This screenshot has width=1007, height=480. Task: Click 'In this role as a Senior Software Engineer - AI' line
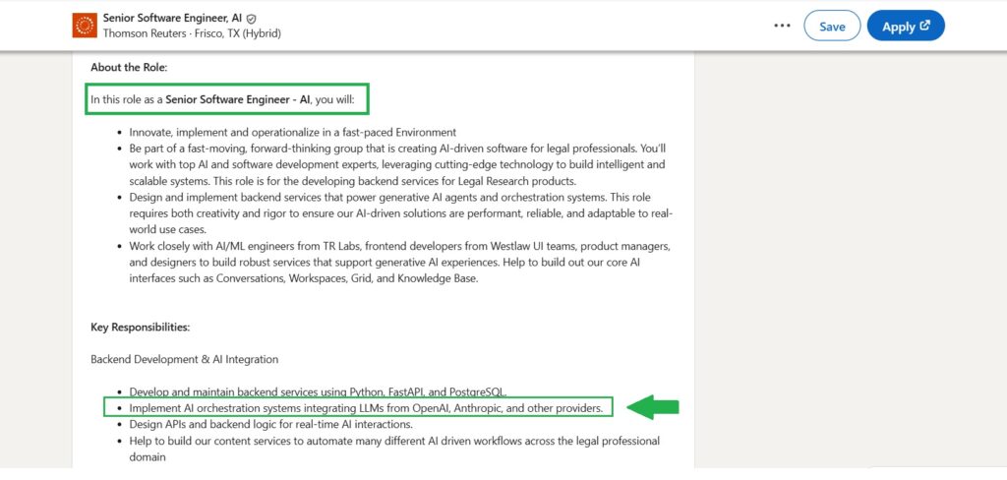click(x=222, y=100)
